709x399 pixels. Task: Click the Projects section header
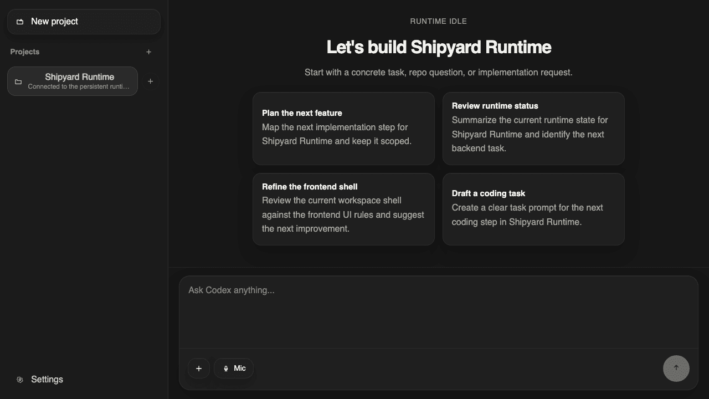(24, 52)
